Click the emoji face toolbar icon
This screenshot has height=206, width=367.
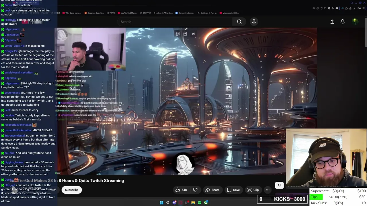(x=318, y=8)
